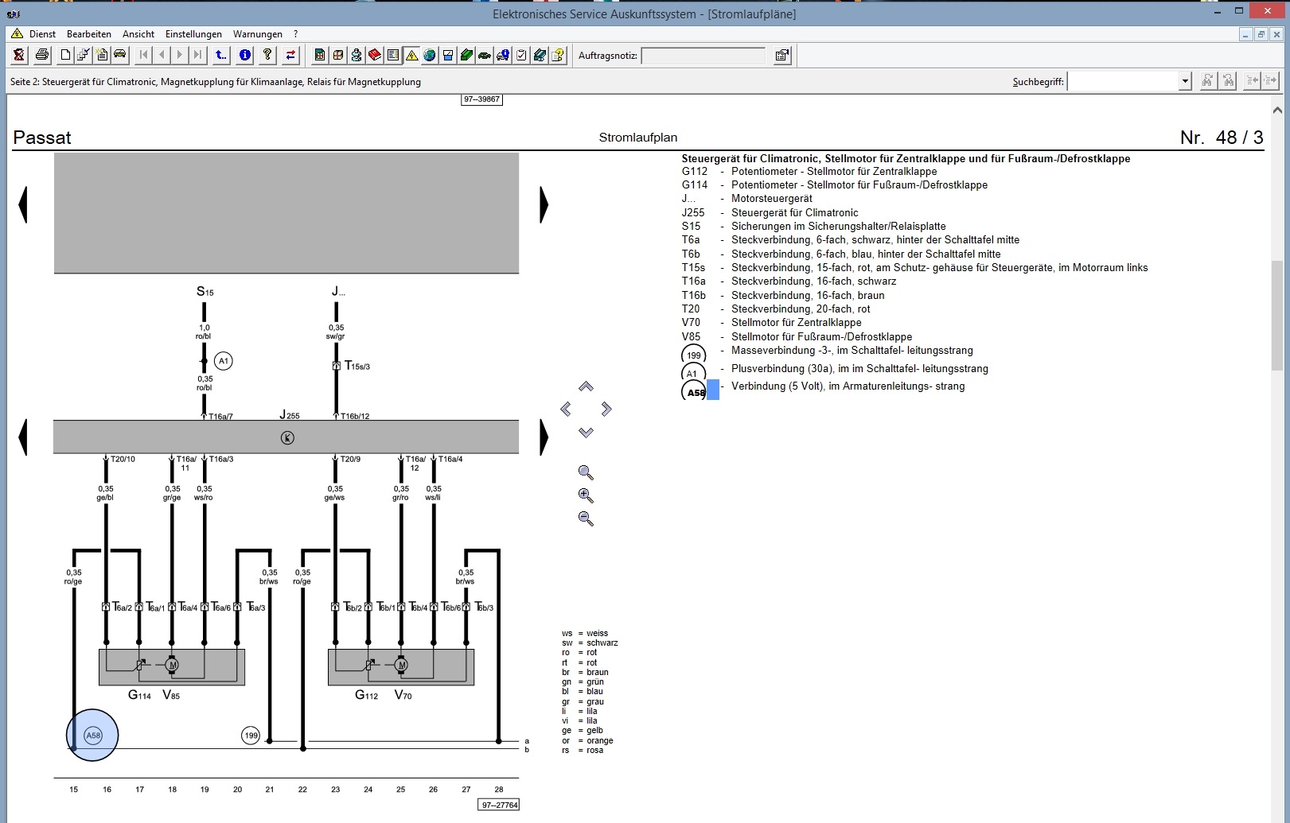Viewport: 1290px width, 823px height.
Task: Pan diagram up with up chevron
Action: point(586,386)
